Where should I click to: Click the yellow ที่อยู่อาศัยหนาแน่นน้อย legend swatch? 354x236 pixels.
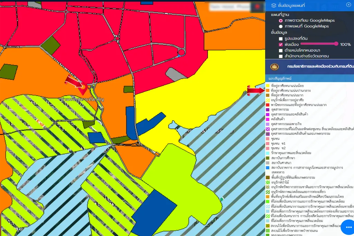pyautogui.click(x=268, y=85)
